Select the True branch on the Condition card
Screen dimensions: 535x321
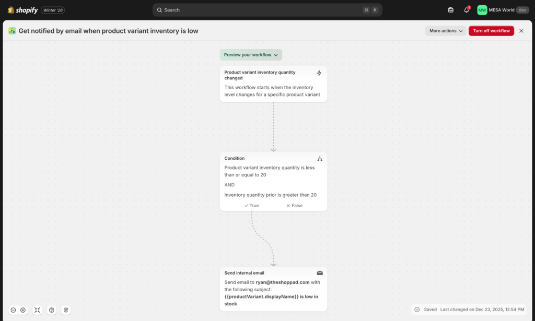pyautogui.click(x=251, y=205)
